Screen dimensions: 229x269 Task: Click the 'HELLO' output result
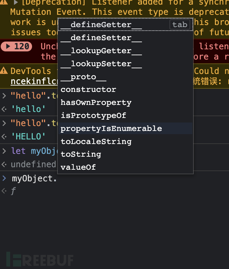point(28,136)
